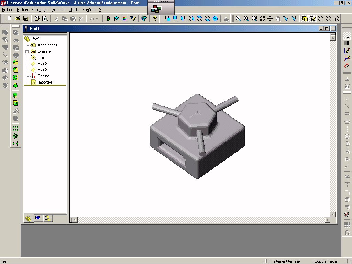Select the Zoom to Fit tool
Screen dimensions: 352x264
coord(238,19)
